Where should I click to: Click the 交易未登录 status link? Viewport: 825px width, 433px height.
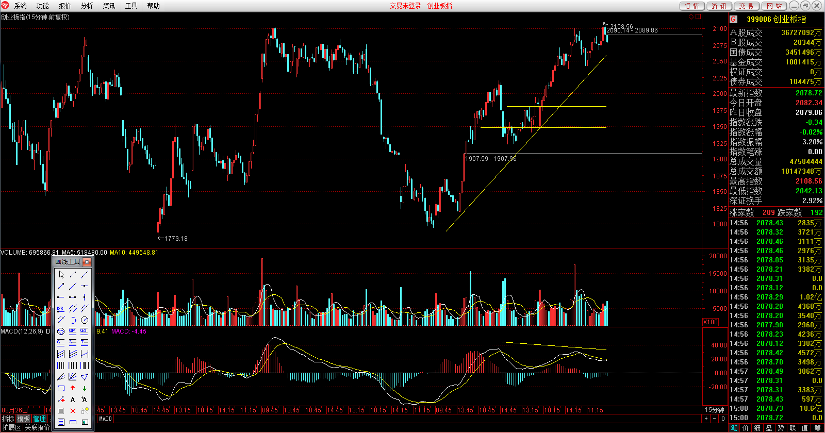coord(405,6)
